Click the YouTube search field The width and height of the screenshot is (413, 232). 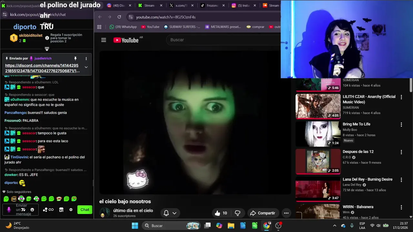pyautogui.click(x=223, y=40)
